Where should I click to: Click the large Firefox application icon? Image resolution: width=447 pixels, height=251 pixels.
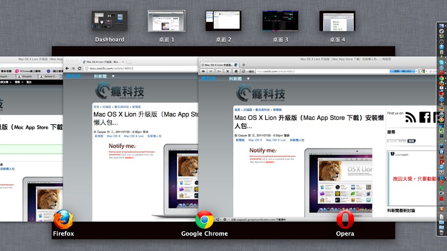[x=63, y=219]
